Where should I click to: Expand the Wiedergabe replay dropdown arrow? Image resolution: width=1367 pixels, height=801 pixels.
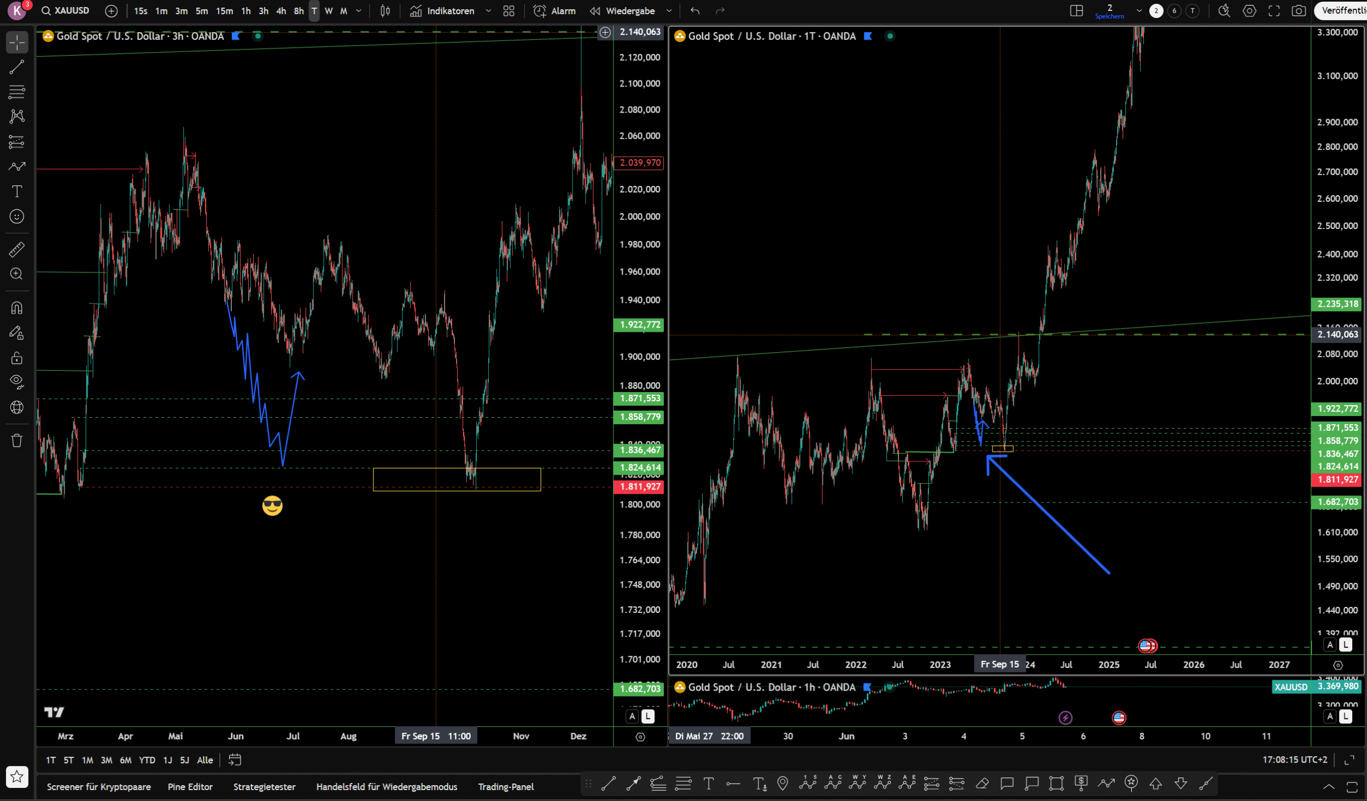click(x=669, y=11)
